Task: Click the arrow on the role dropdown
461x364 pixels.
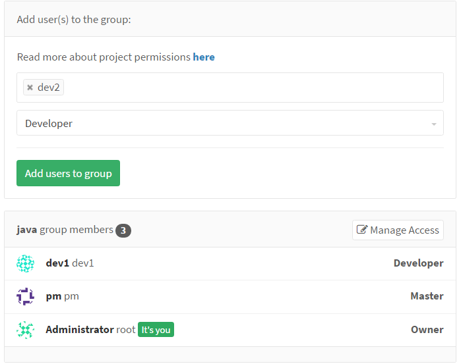Action: 433,124
